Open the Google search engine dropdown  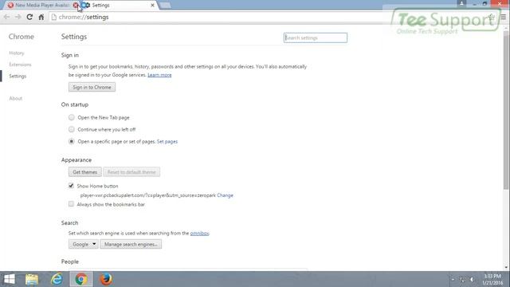[83, 244]
